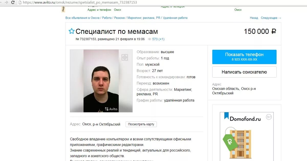Open the Domofond.ru advertisement banner

247,135
